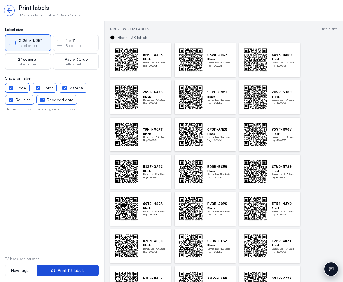Click the QR code for 6QTJ-4SJA
This screenshot has width=343, height=282.
(127, 209)
